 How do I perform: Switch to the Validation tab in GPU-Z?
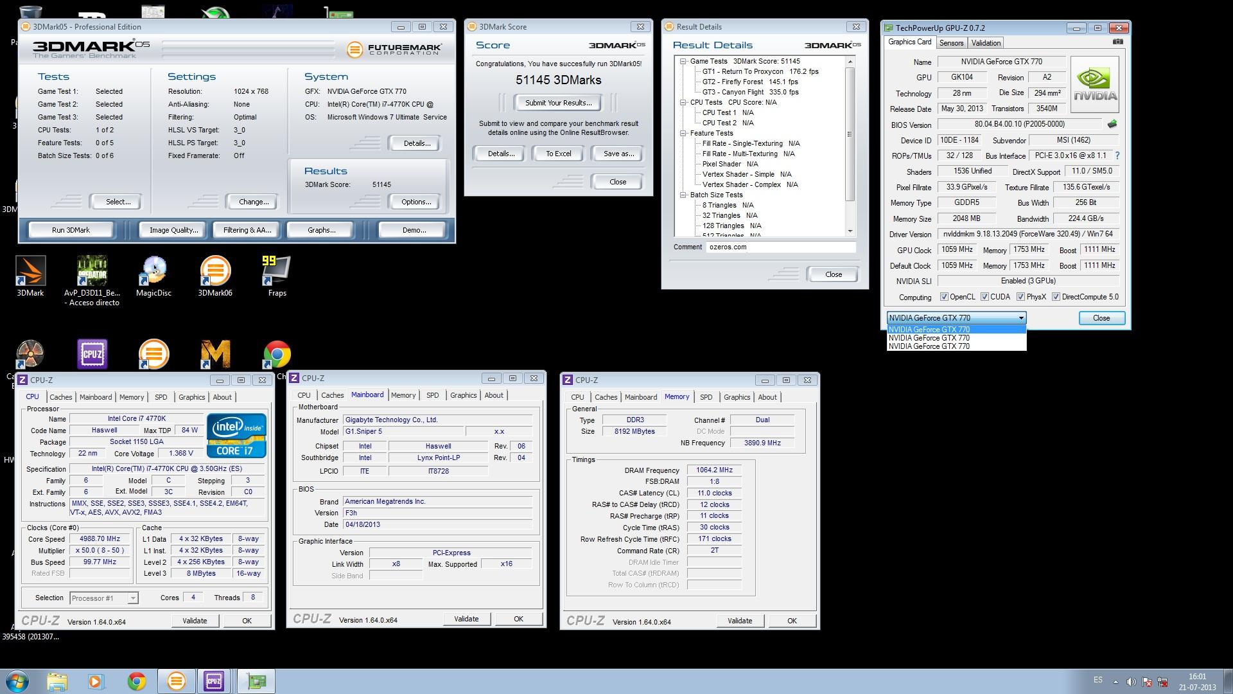(986, 43)
